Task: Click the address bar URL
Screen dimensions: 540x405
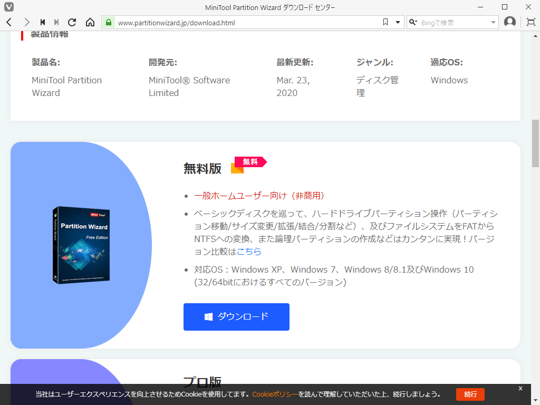Action: pyautogui.click(x=176, y=23)
